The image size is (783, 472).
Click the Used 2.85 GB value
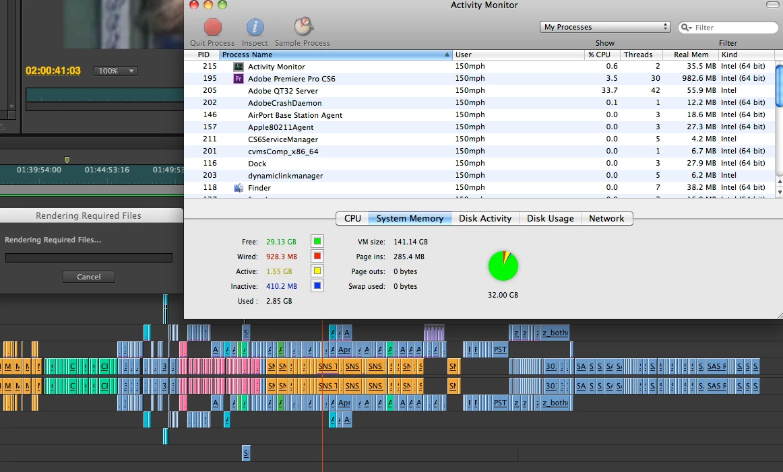tap(279, 301)
